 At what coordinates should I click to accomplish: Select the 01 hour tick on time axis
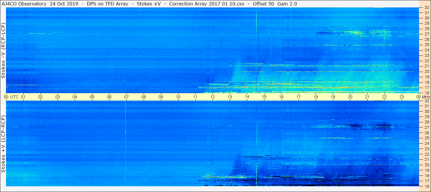[x=23, y=97]
